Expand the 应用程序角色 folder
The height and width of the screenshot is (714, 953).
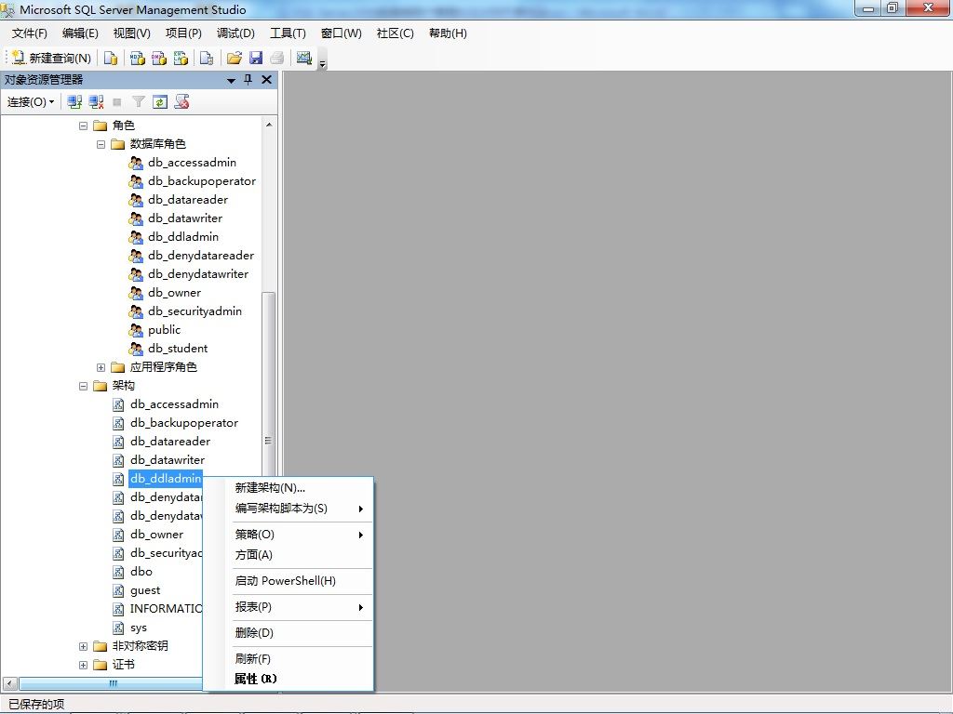coord(101,367)
